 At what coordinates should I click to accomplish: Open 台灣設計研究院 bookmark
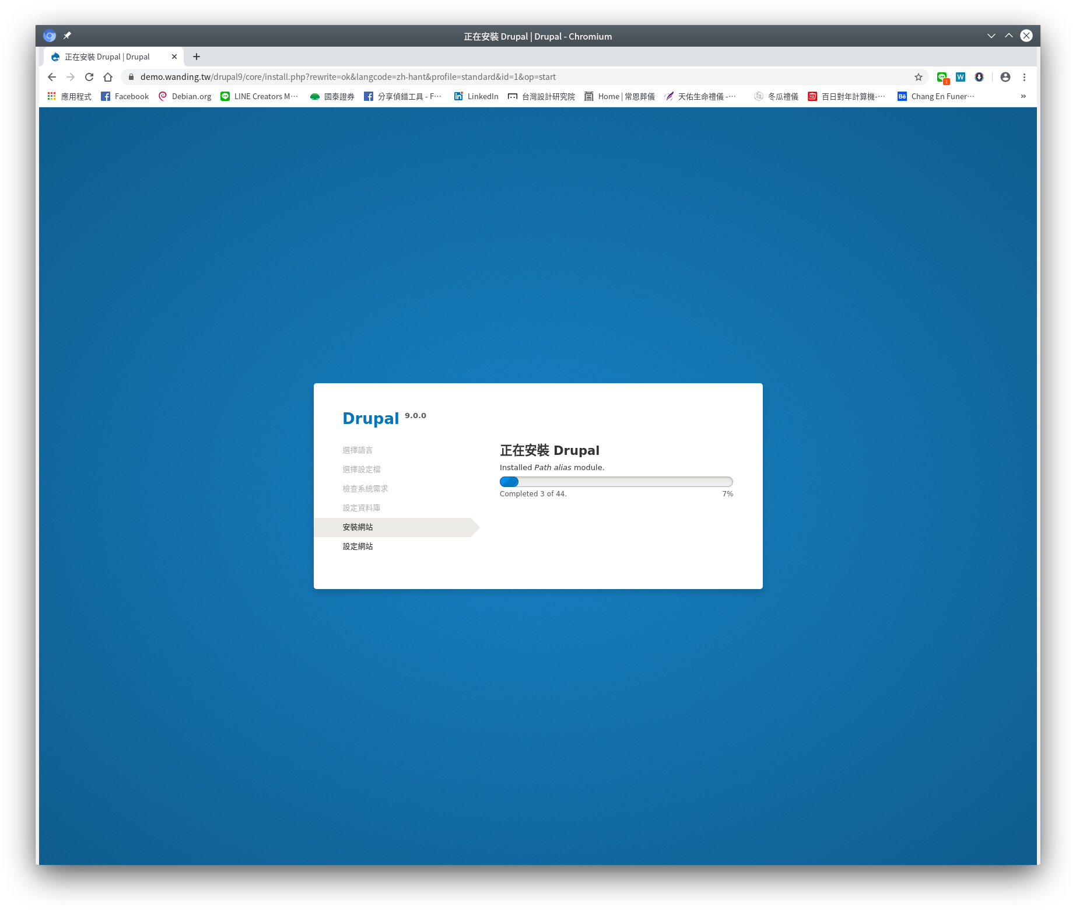click(x=541, y=96)
